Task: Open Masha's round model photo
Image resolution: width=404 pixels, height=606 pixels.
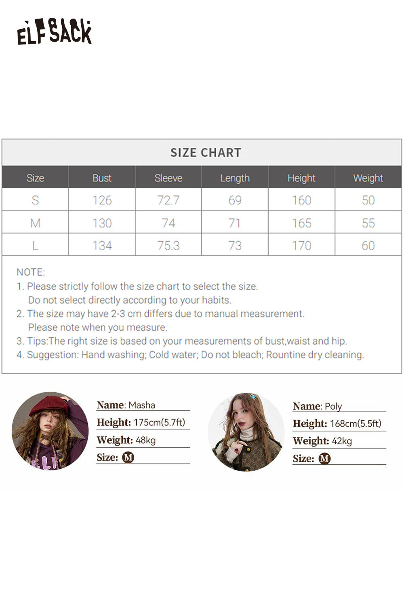Action: [x=50, y=431]
